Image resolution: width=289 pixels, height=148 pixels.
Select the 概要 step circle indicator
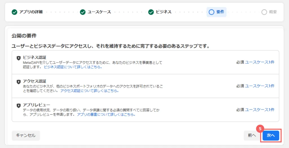(x=264, y=12)
